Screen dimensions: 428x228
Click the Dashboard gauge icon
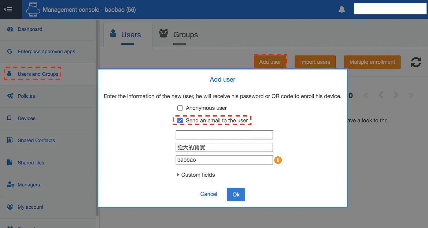(10, 29)
